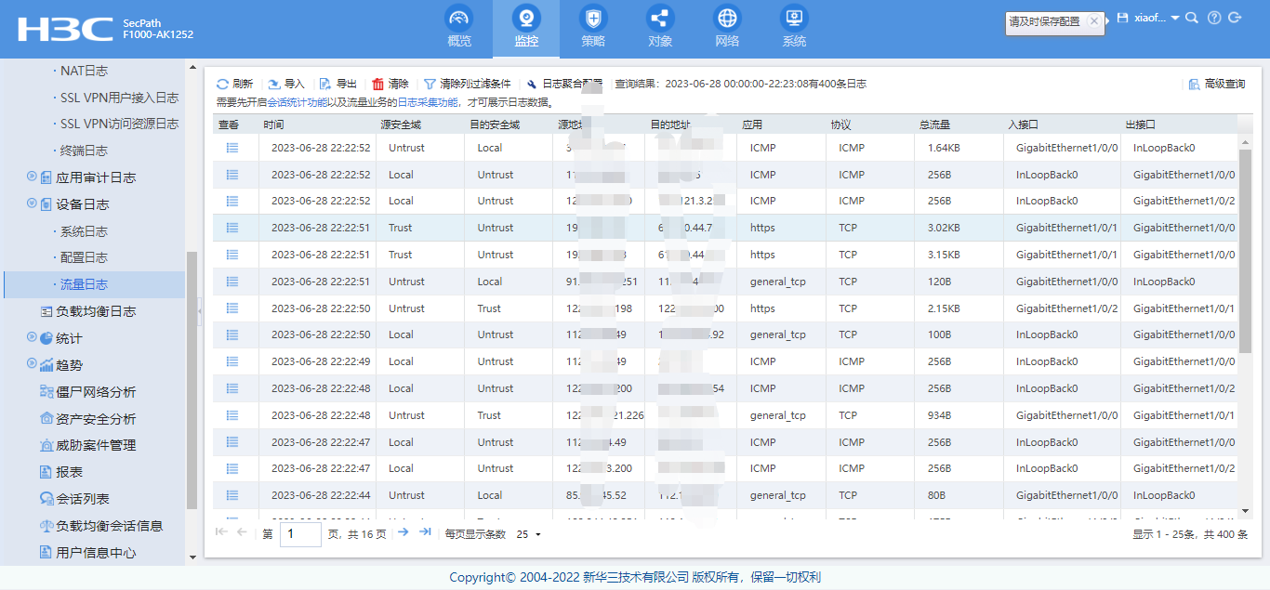Go to the next page arrow

click(x=403, y=532)
